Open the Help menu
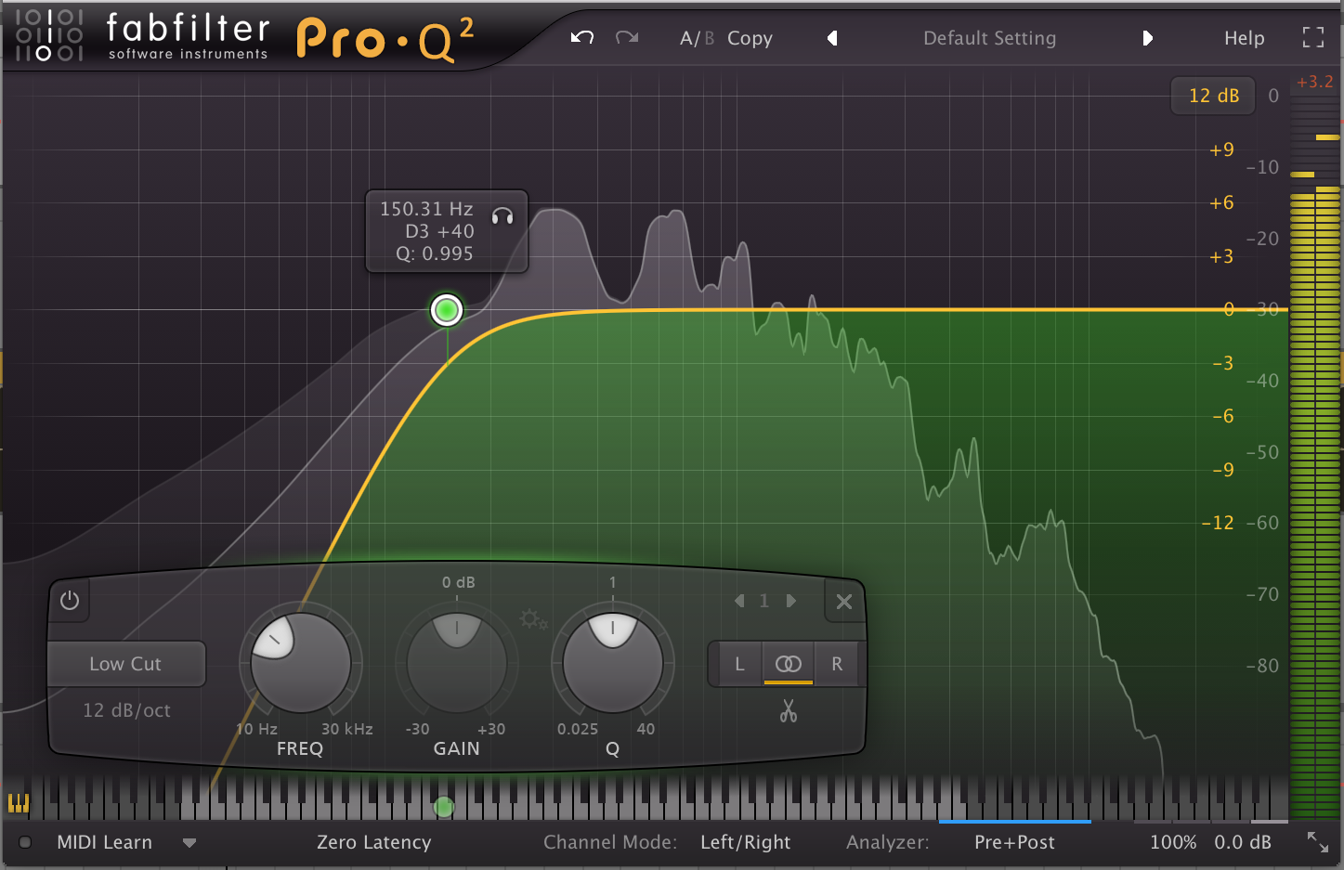The image size is (1344, 870). (1244, 38)
